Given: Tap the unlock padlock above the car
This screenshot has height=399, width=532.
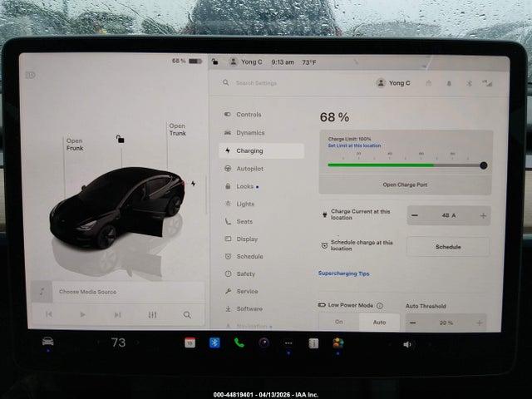Looking at the screenshot, I should 120,139.
